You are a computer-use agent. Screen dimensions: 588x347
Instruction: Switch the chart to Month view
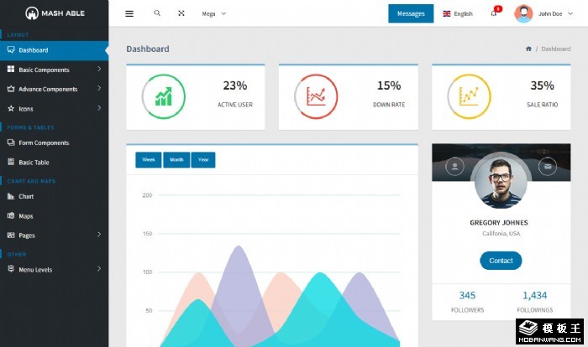pos(176,159)
